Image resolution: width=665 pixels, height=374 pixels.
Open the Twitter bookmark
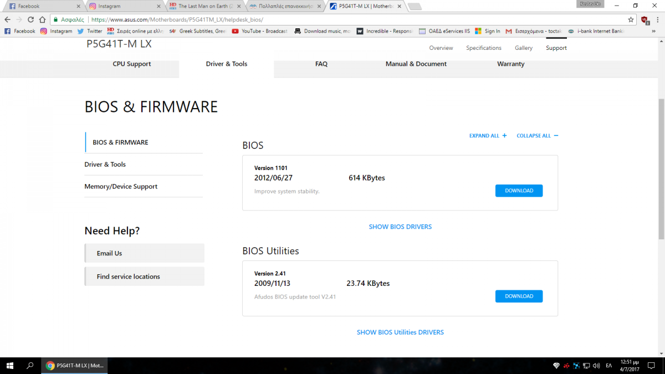point(90,31)
